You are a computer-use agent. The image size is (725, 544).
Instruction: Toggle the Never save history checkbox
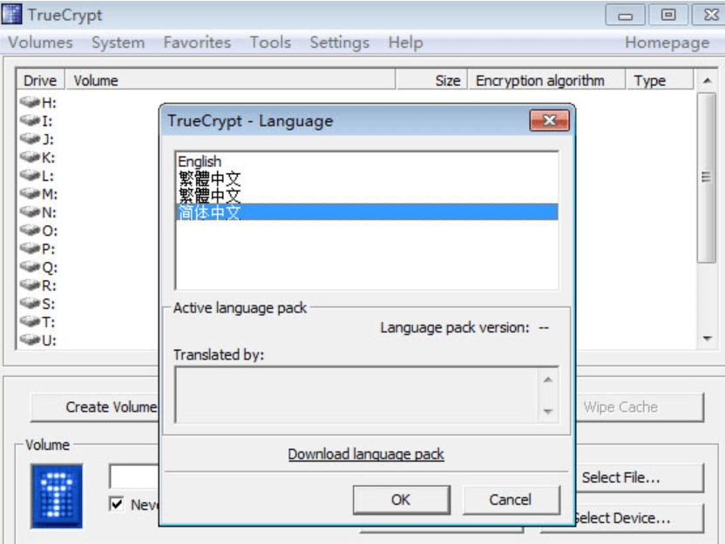point(117,504)
